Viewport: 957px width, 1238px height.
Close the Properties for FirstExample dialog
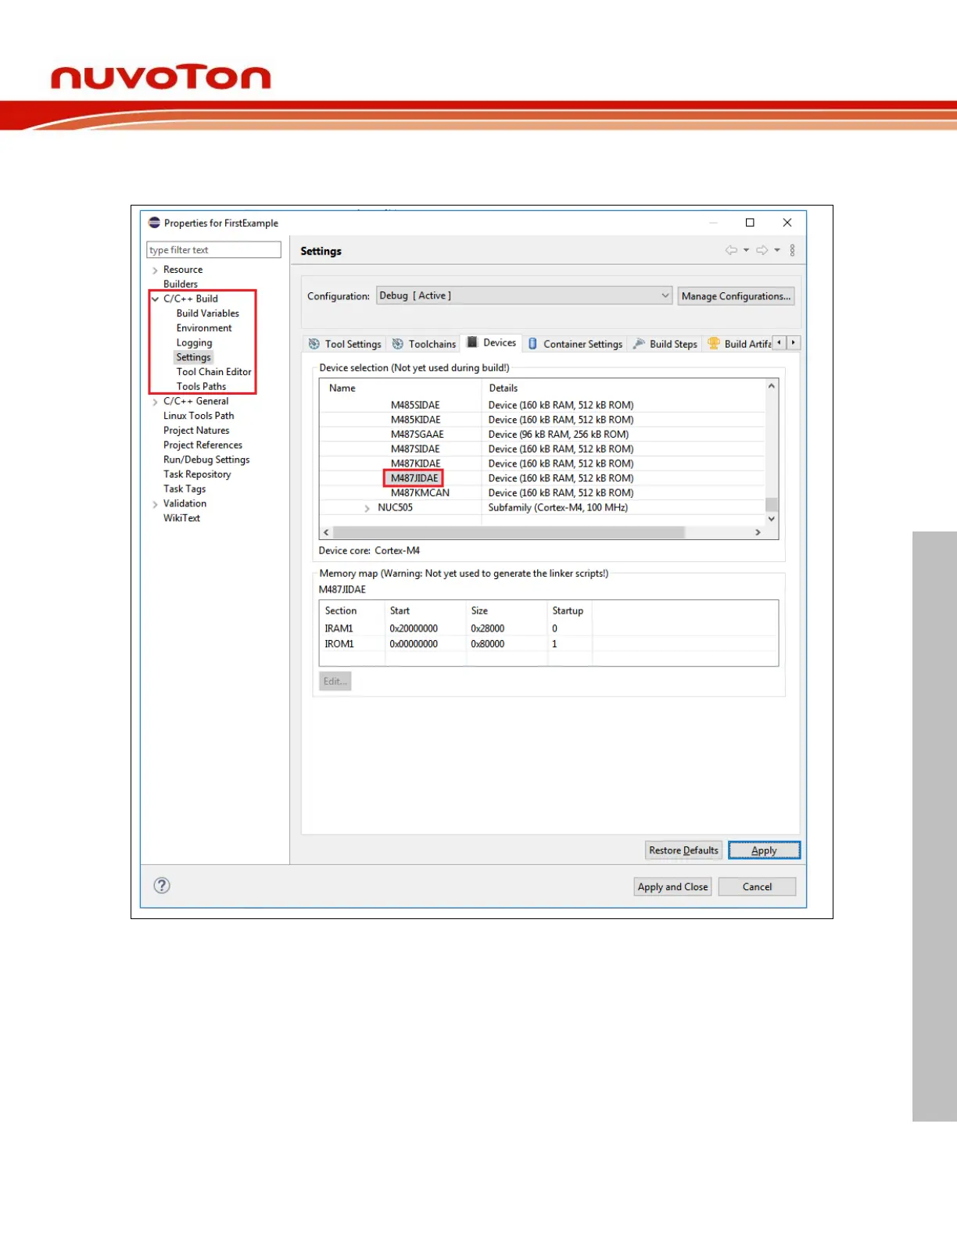pos(787,223)
